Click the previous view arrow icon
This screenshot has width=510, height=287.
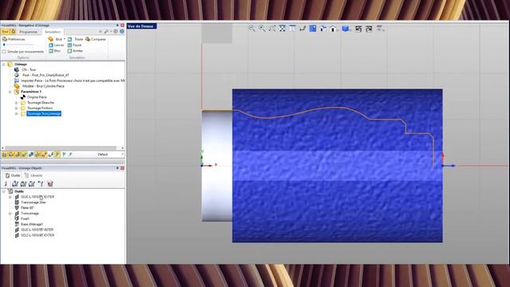pyautogui.click(x=359, y=29)
